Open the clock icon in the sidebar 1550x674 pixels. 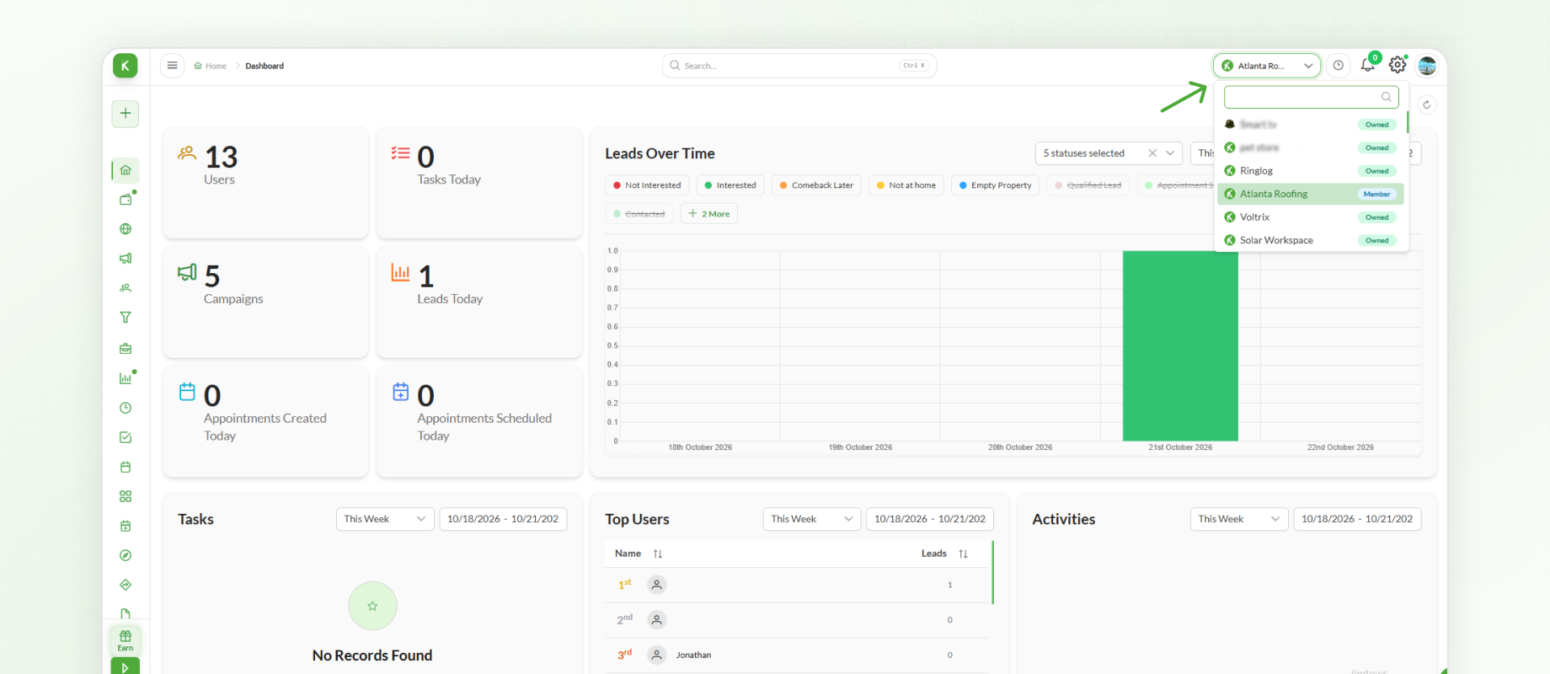126,408
